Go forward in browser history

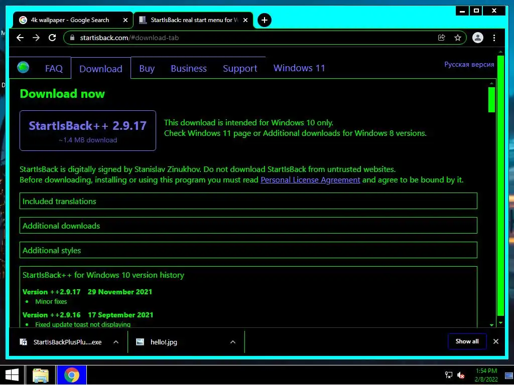coord(36,38)
